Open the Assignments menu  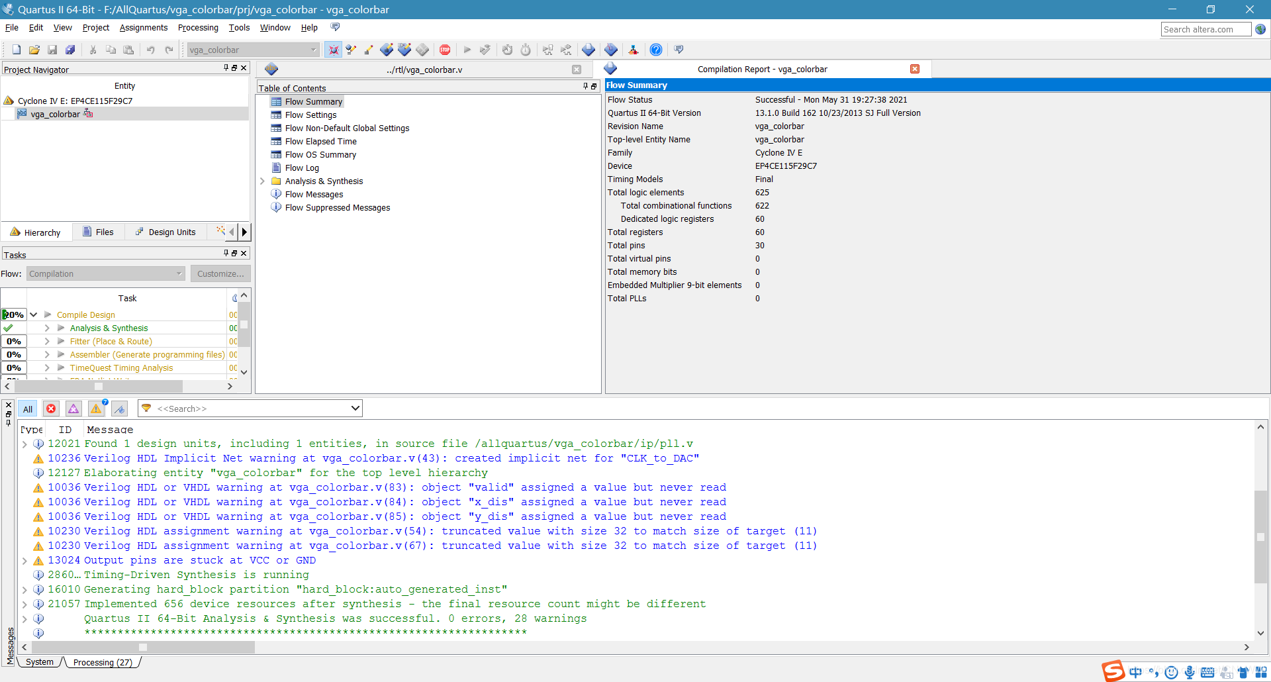click(x=144, y=27)
